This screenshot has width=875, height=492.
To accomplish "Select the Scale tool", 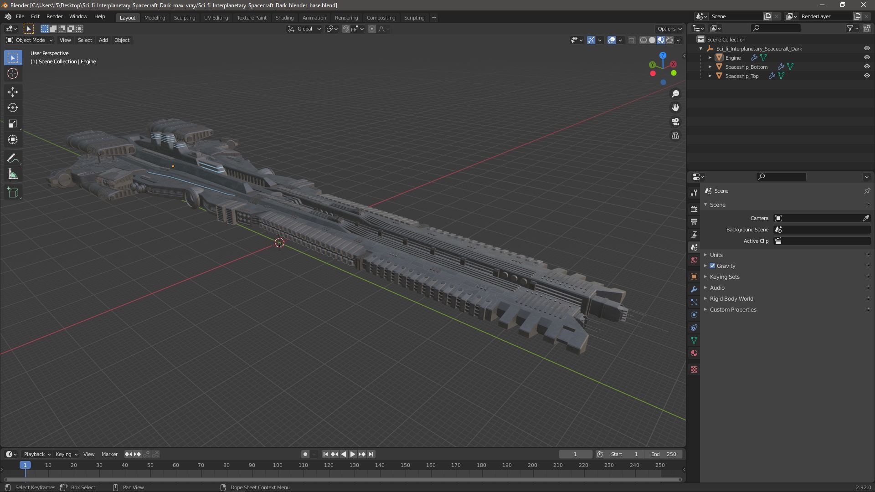I will [13, 123].
